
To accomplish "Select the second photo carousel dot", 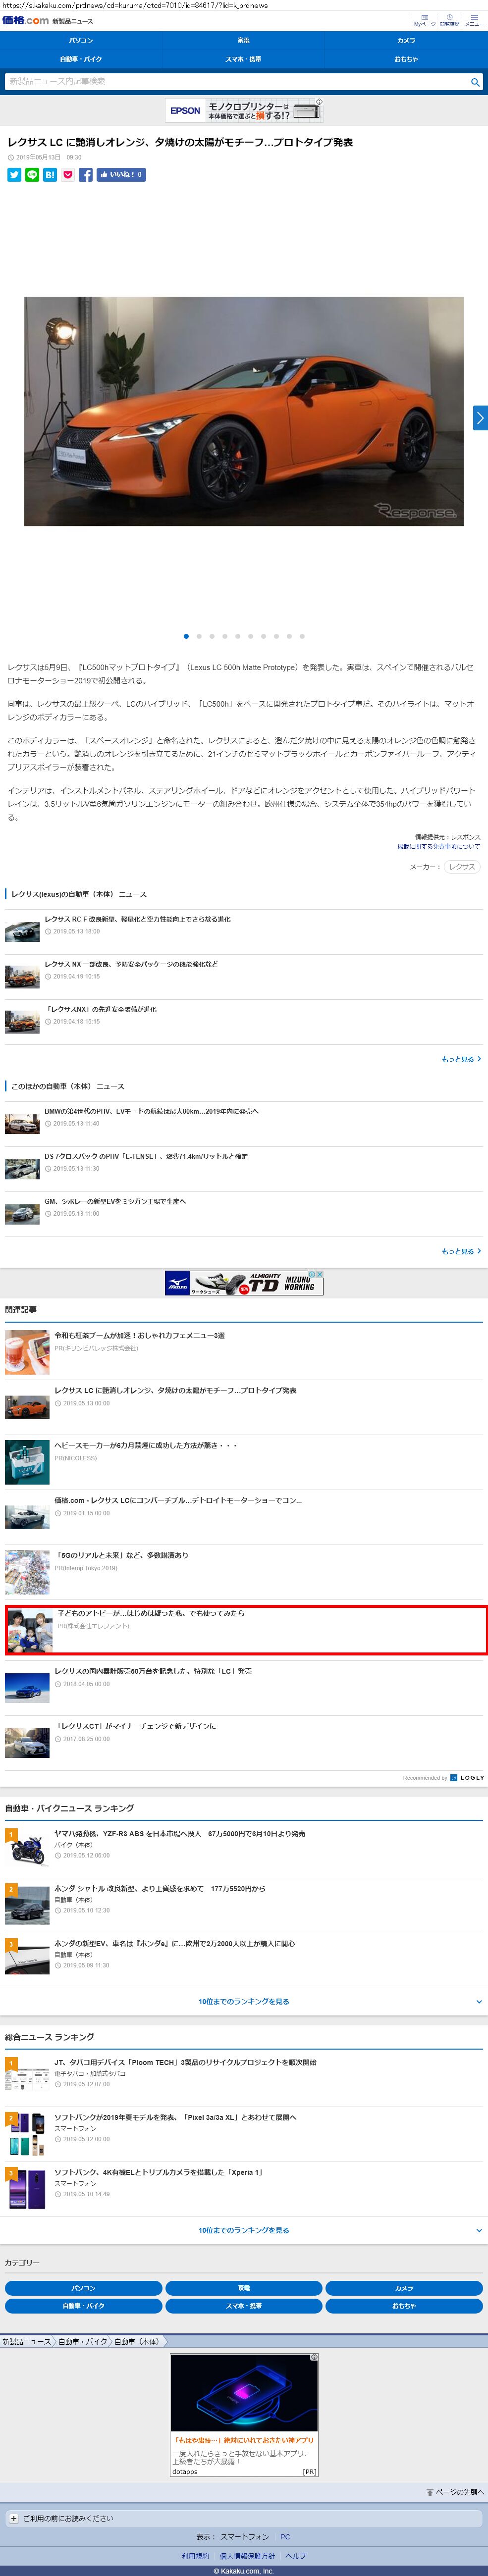I will point(199,636).
